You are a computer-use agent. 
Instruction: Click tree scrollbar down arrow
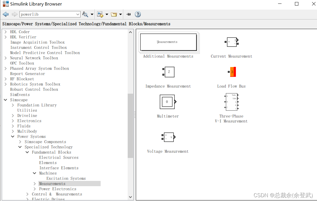(x=130, y=197)
